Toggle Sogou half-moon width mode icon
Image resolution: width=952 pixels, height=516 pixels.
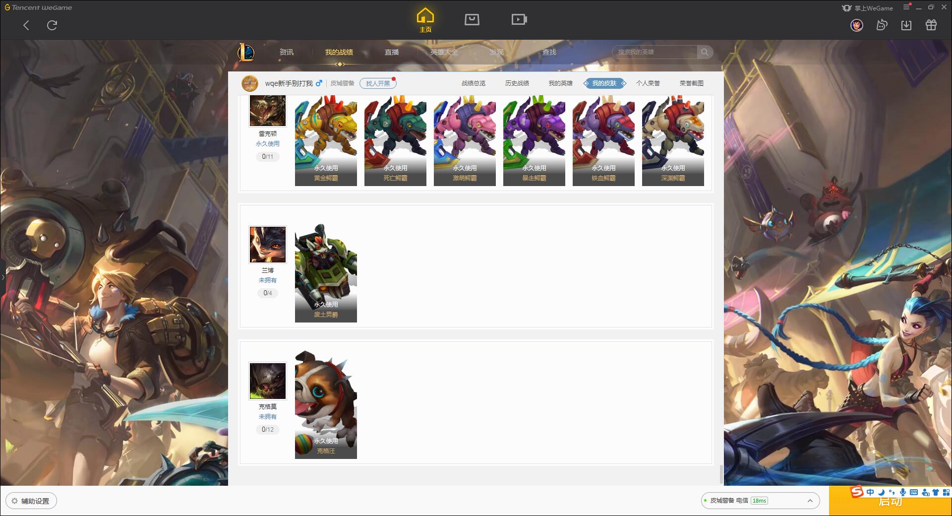click(881, 492)
